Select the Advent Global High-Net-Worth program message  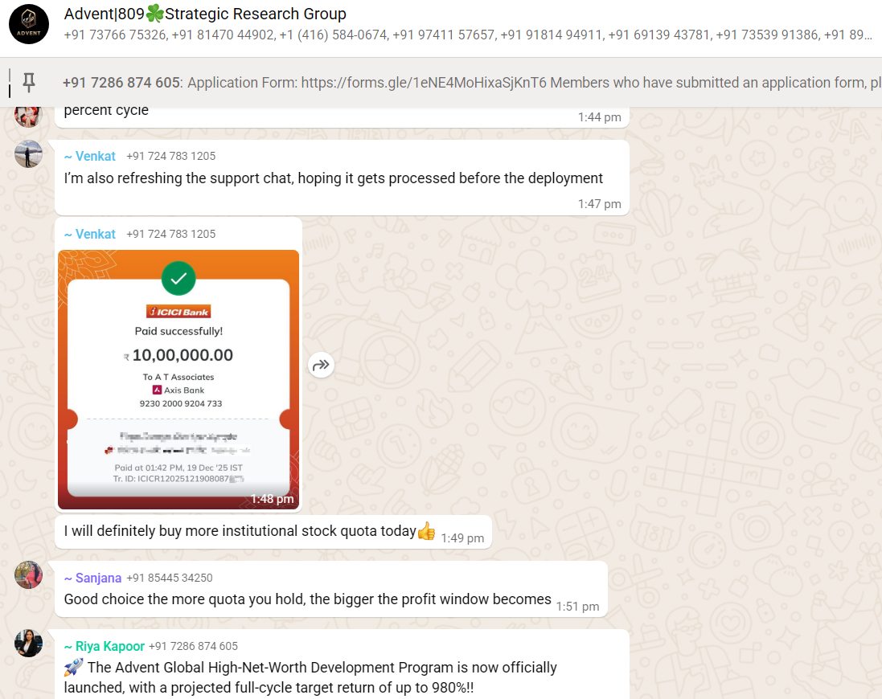point(342,664)
